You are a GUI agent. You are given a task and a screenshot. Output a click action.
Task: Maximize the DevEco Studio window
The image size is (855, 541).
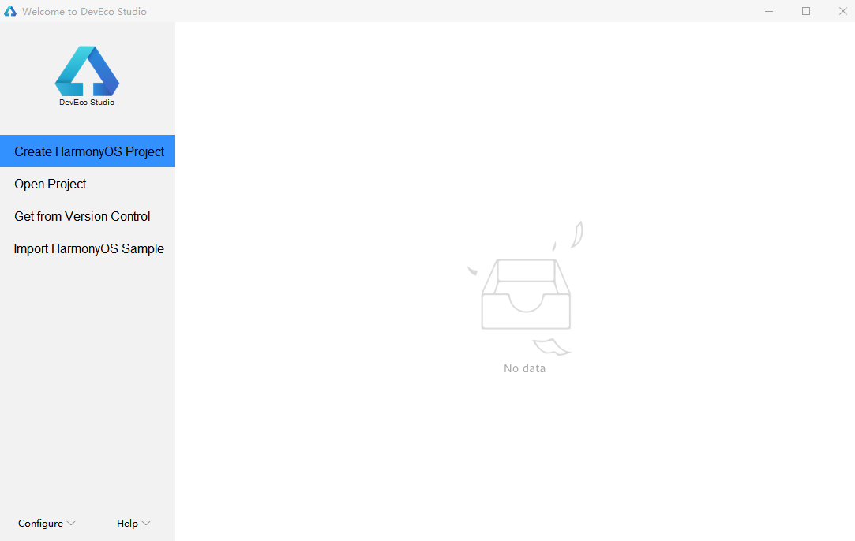click(x=806, y=11)
